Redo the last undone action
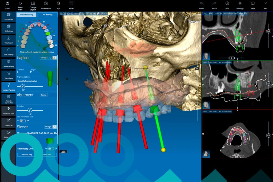 (214, 5)
